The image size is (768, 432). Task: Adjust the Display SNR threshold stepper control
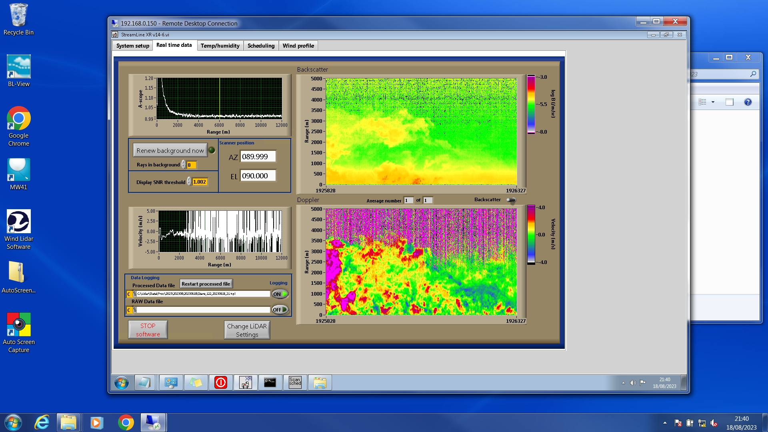click(x=189, y=182)
